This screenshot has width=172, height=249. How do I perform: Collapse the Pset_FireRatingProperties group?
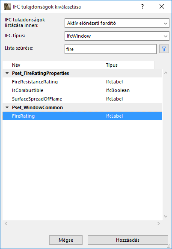[7, 73]
